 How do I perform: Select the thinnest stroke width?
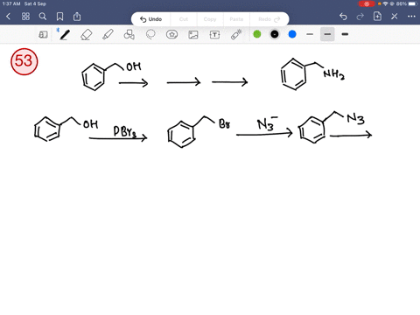coord(310,34)
